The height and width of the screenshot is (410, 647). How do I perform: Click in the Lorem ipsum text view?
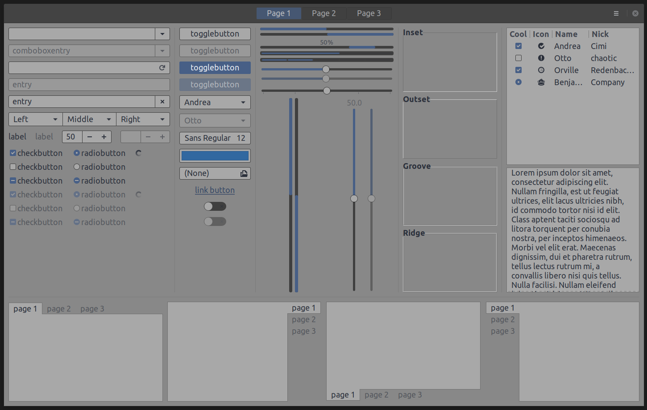[x=573, y=230]
